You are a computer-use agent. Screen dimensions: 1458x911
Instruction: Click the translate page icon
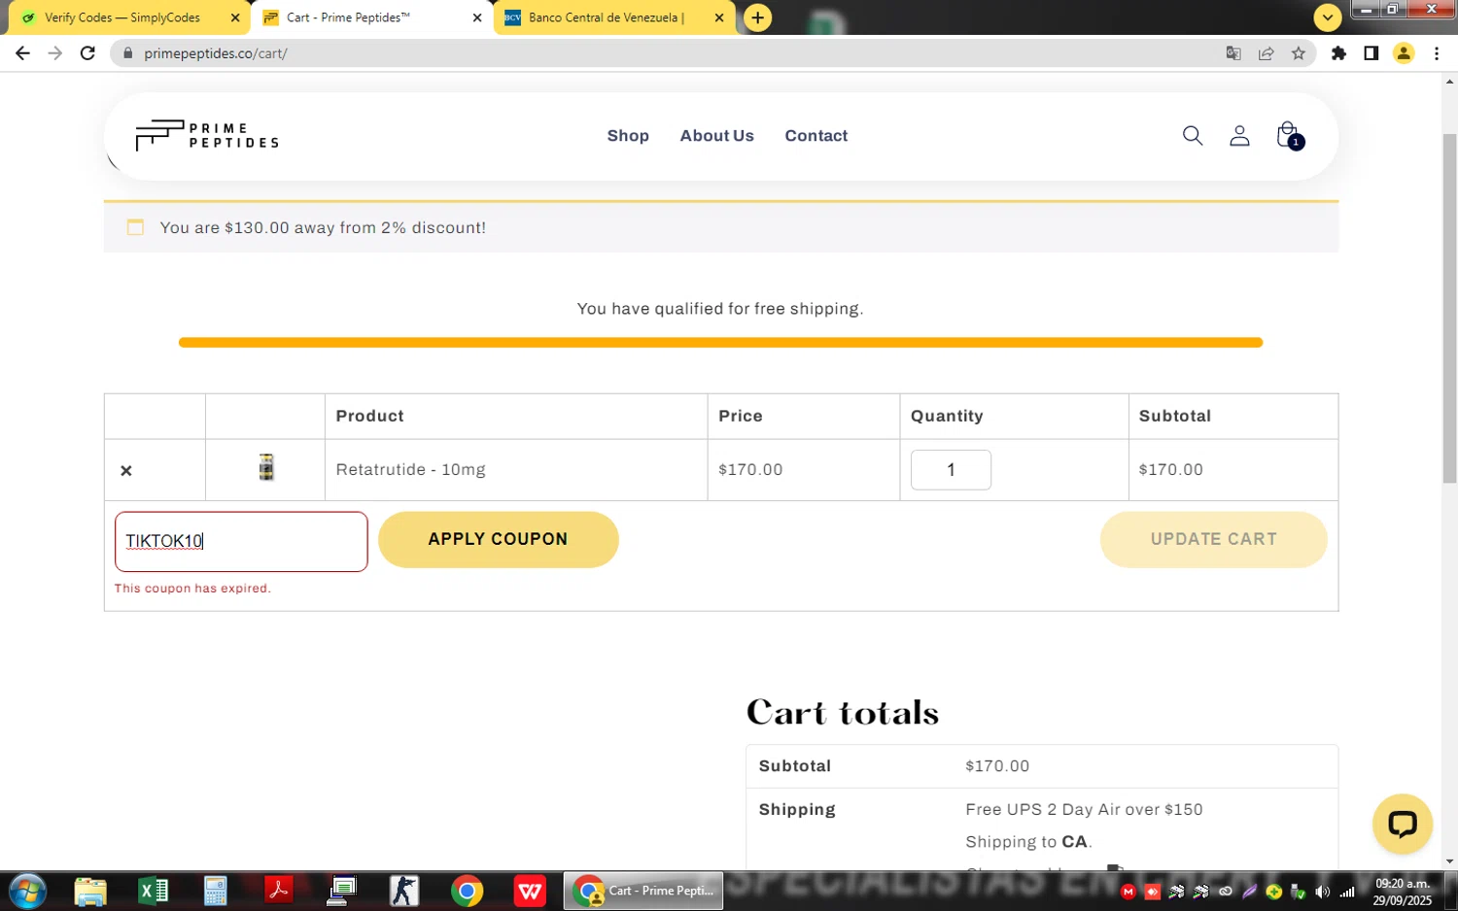click(1233, 53)
